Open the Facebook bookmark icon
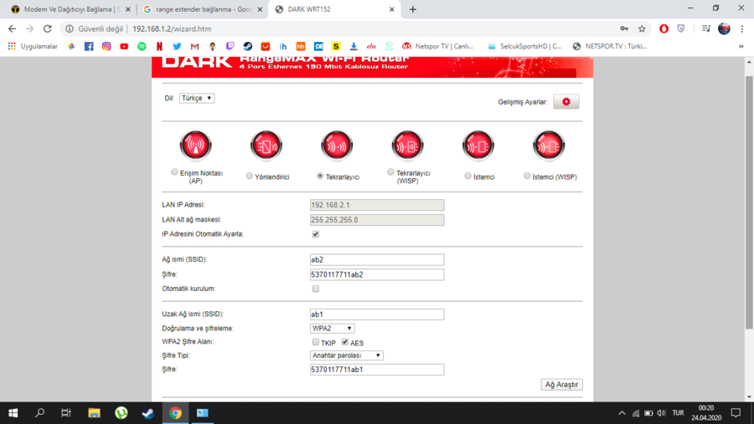Screen dimensions: 754x424 89,47
